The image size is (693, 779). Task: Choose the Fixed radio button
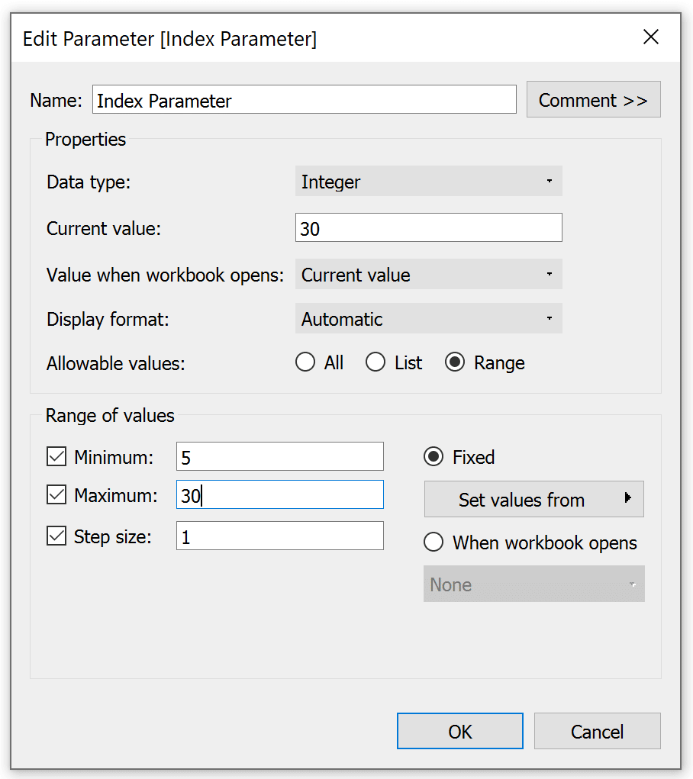[x=434, y=456]
